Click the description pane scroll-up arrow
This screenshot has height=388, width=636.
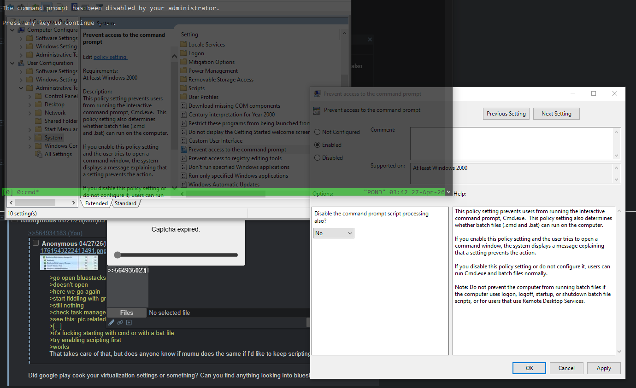tap(174, 57)
